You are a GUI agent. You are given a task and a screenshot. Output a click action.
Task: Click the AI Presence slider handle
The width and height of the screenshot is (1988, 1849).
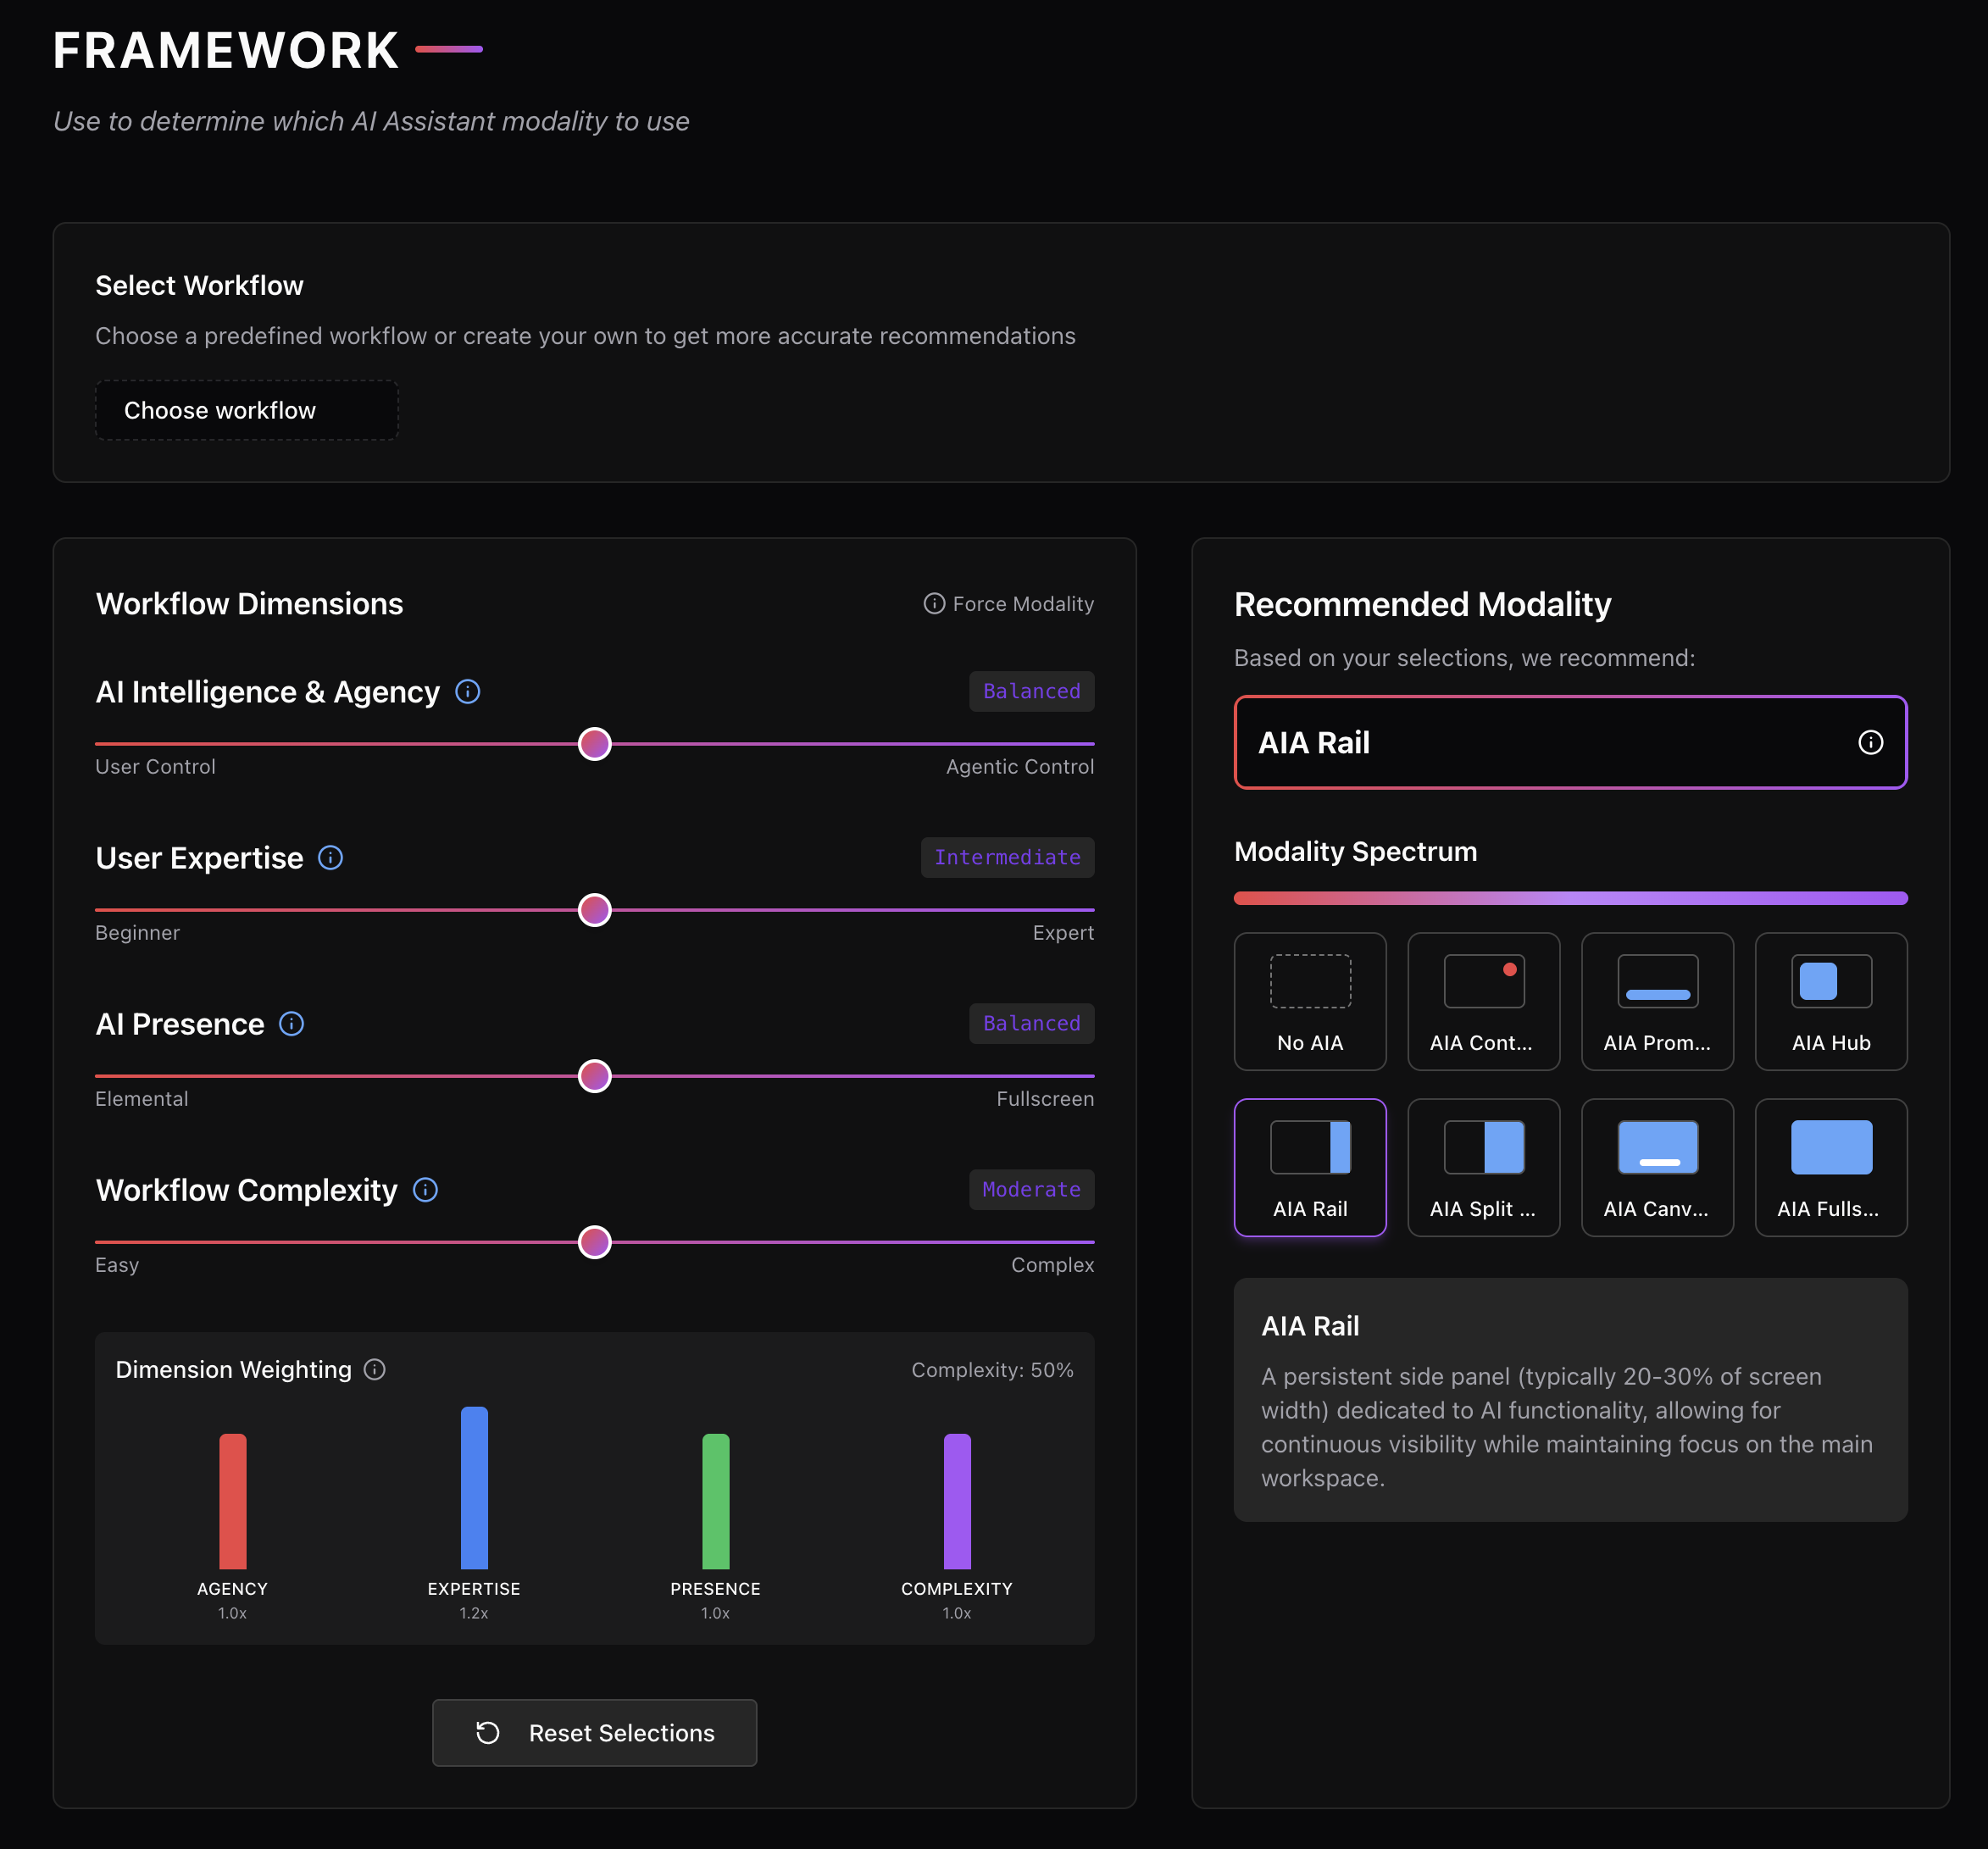594,1075
